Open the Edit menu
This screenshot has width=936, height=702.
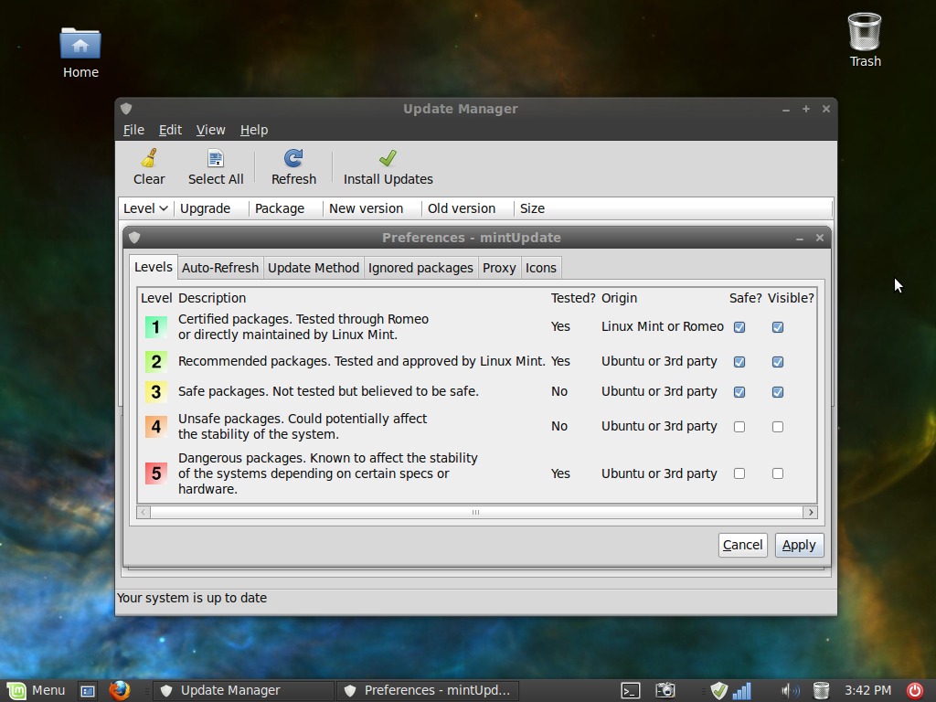170,130
